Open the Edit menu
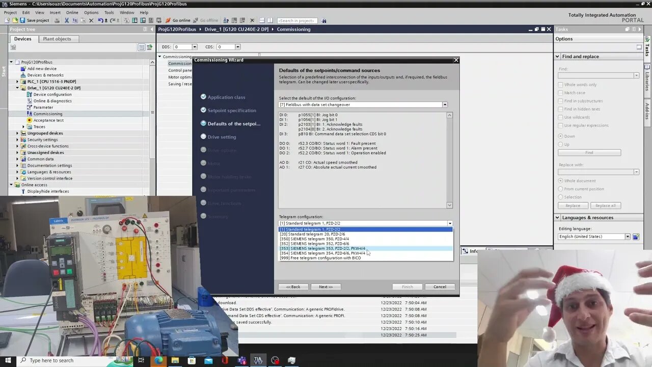652x367 pixels. click(x=26, y=12)
